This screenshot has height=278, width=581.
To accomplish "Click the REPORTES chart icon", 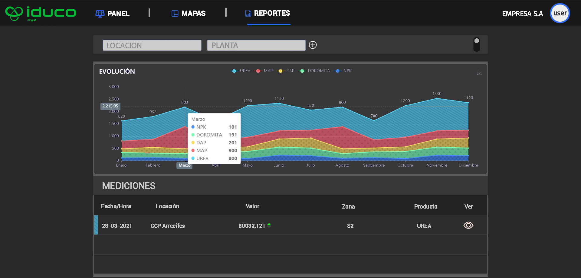I will tap(248, 13).
